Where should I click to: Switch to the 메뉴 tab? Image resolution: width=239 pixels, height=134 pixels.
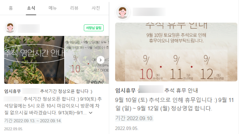53,8
